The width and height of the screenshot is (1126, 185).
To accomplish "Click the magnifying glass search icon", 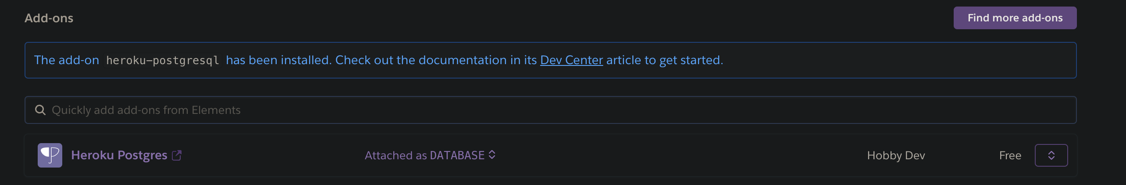I will (40, 110).
